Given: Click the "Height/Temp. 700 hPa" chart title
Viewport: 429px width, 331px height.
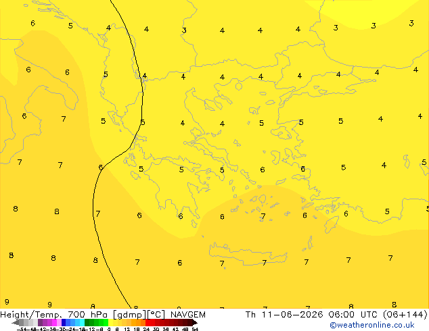Looking at the screenshot, I should coord(55,315).
